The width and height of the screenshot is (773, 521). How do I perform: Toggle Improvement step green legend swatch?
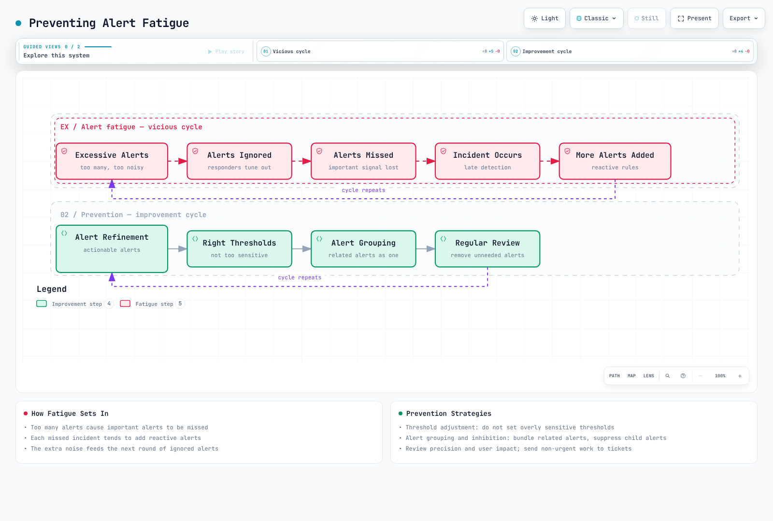click(x=42, y=303)
